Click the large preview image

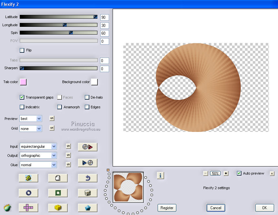coord(196,88)
